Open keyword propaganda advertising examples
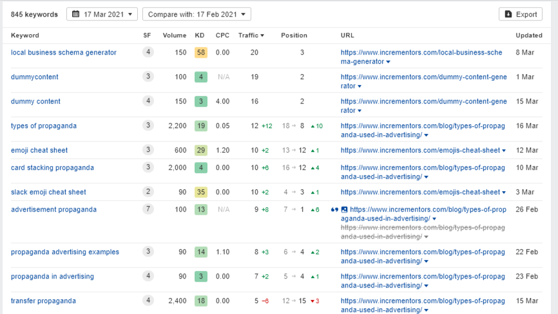The image size is (558, 314). (x=65, y=252)
